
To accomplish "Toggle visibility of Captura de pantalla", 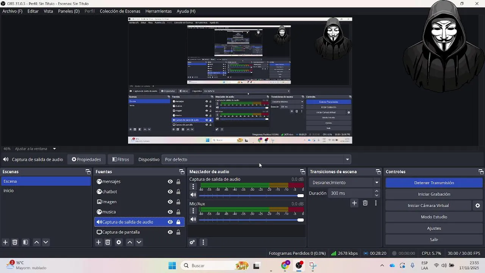I will (x=170, y=232).
